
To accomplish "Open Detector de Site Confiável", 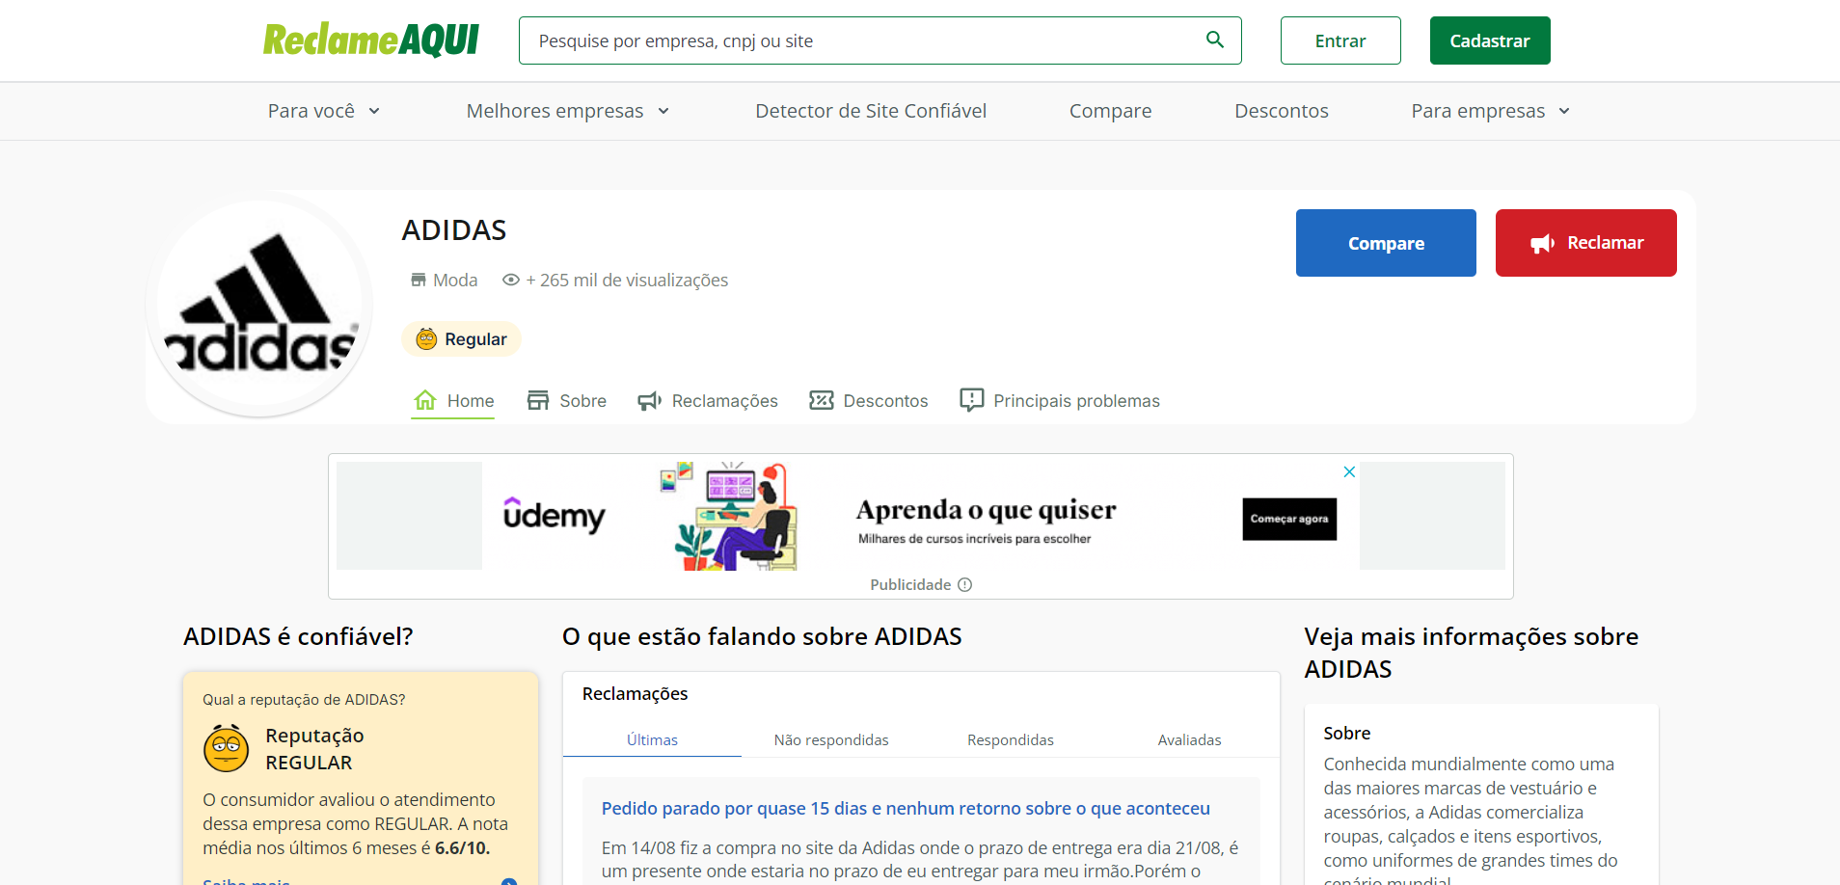I will 871,111.
